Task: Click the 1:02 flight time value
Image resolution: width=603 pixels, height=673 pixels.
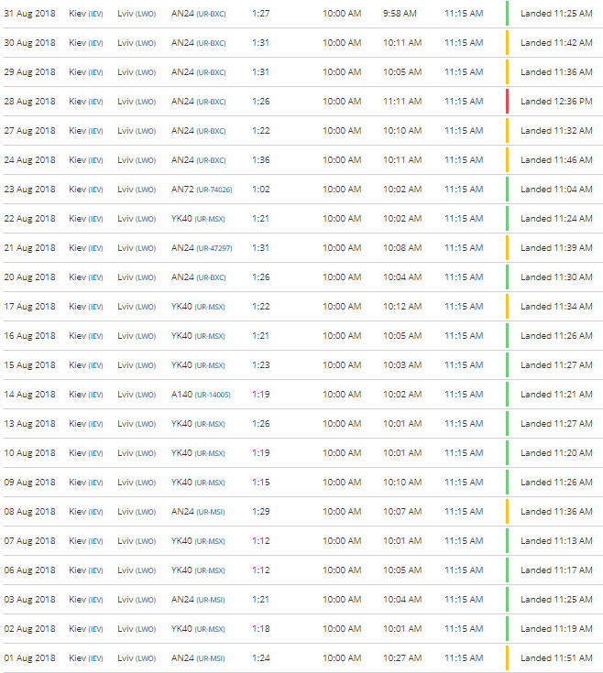Action: click(x=261, y=190)
